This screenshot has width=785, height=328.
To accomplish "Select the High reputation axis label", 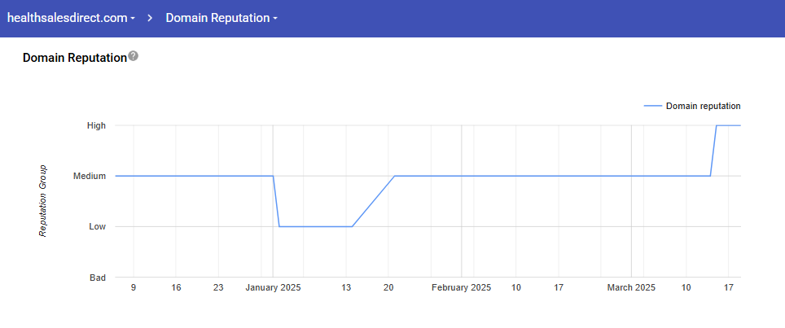I will [x=97, y=125].
